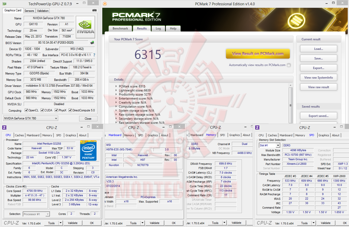Click the Module Size value 4096 MBytes

point(298,150)
